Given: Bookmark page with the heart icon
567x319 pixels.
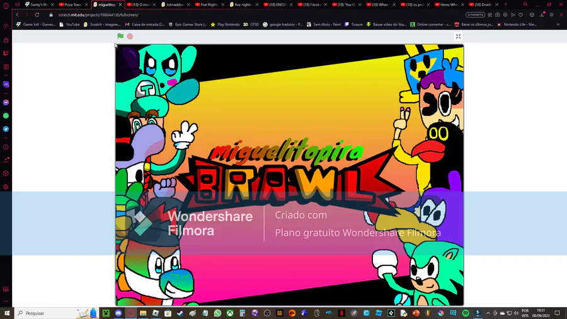Looking at the screenshot, I should (x=521, y=15).
